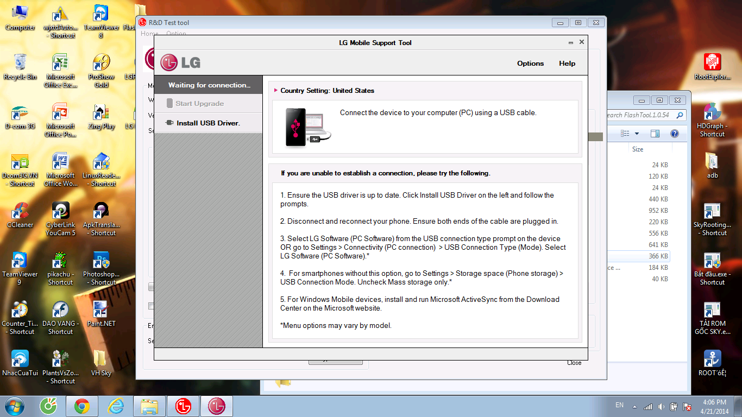Select the file row sized 952 KB
This screenshot has height=417, width=742.
click(x=638, y=211)
